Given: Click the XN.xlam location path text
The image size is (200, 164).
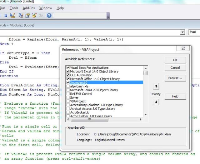Looking at the screenshot, I should tap(132, 134).
